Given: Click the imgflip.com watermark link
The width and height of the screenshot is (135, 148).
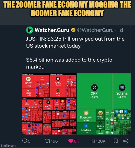Looking at the screenshot, I should coord(8,146).
